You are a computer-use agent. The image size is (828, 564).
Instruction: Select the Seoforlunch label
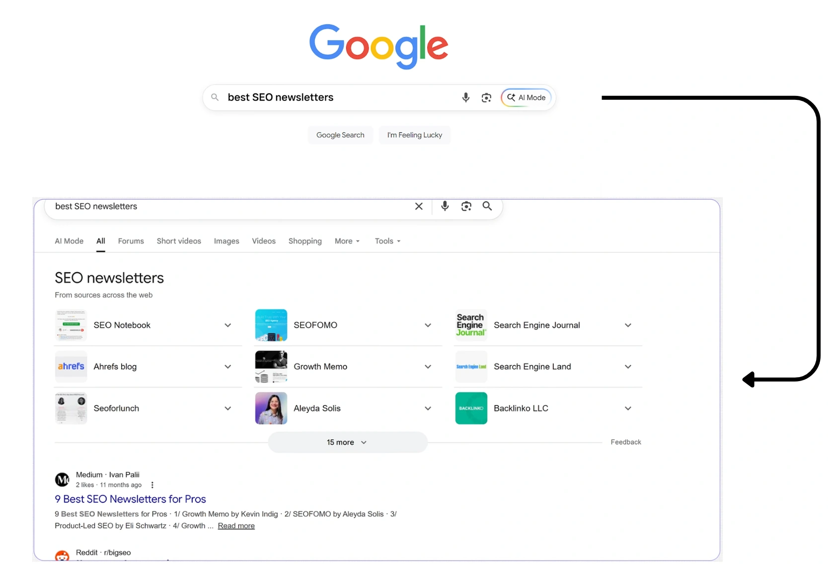(116, 408)
